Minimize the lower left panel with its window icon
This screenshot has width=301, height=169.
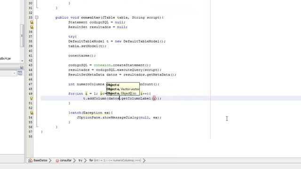coord(22,67)
